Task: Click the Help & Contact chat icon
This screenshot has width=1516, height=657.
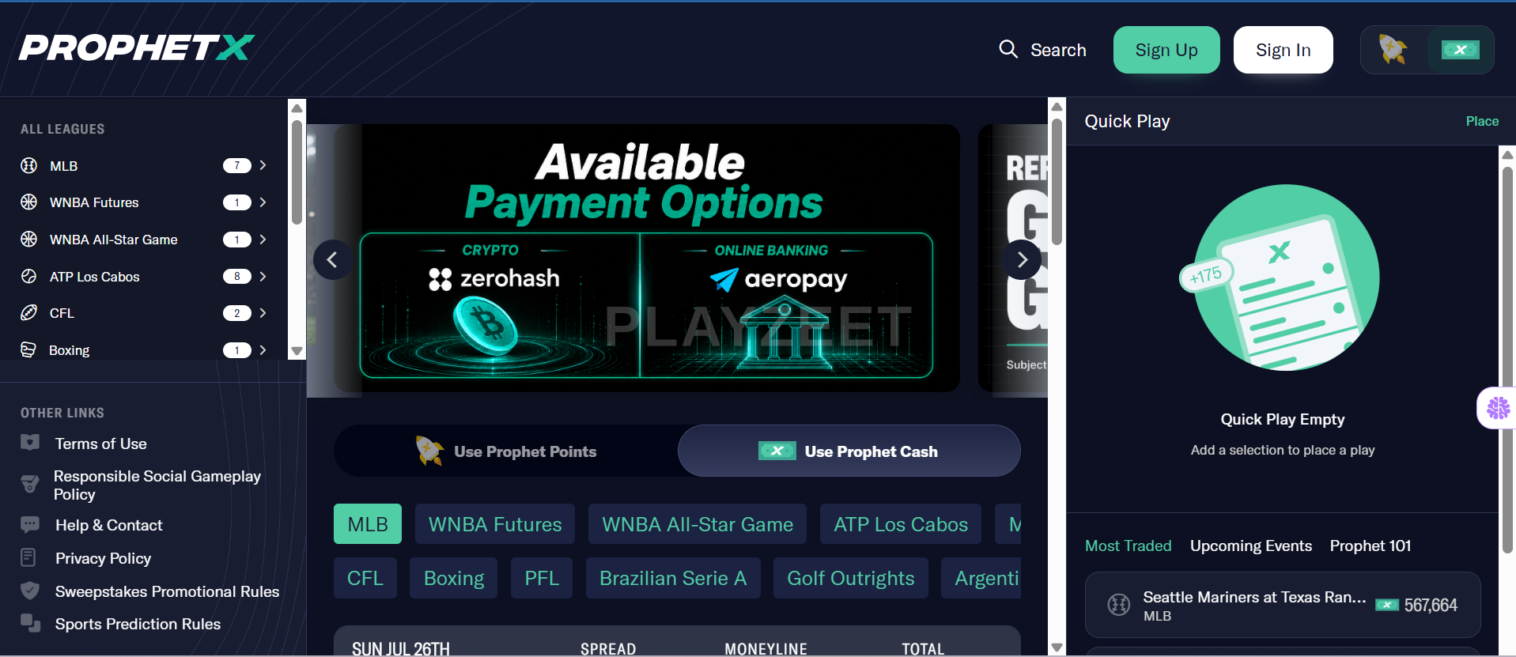Action: pyautogui.click(x=30, y=524)
